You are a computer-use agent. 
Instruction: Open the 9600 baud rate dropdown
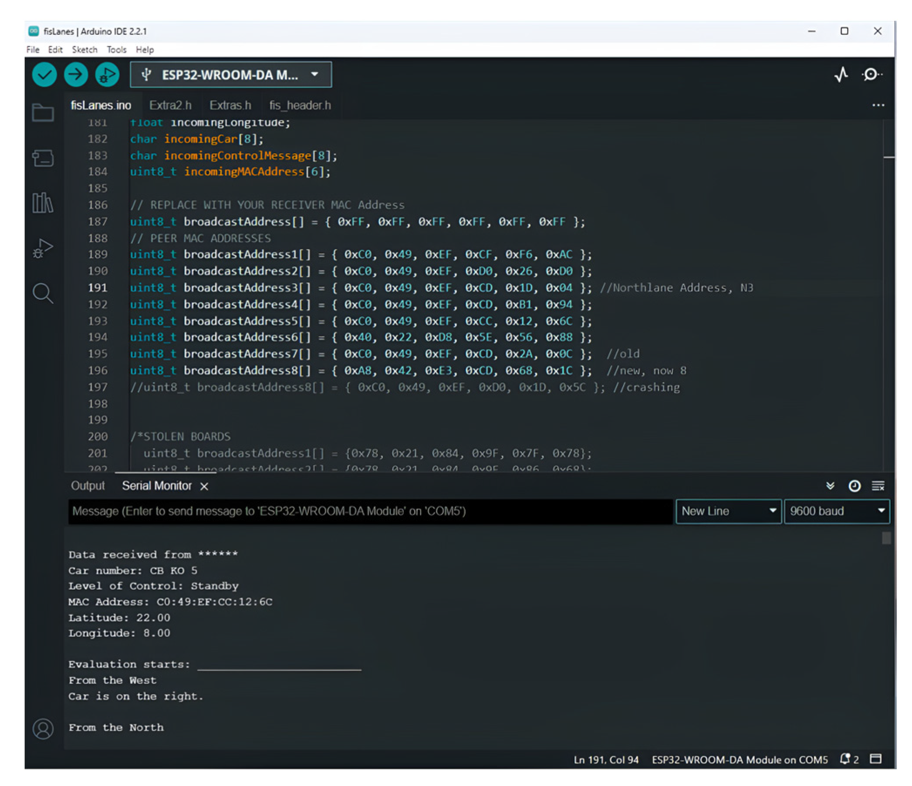pos(836,511)
